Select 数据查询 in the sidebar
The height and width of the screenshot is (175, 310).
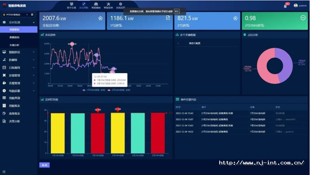(x=15, y=37)
